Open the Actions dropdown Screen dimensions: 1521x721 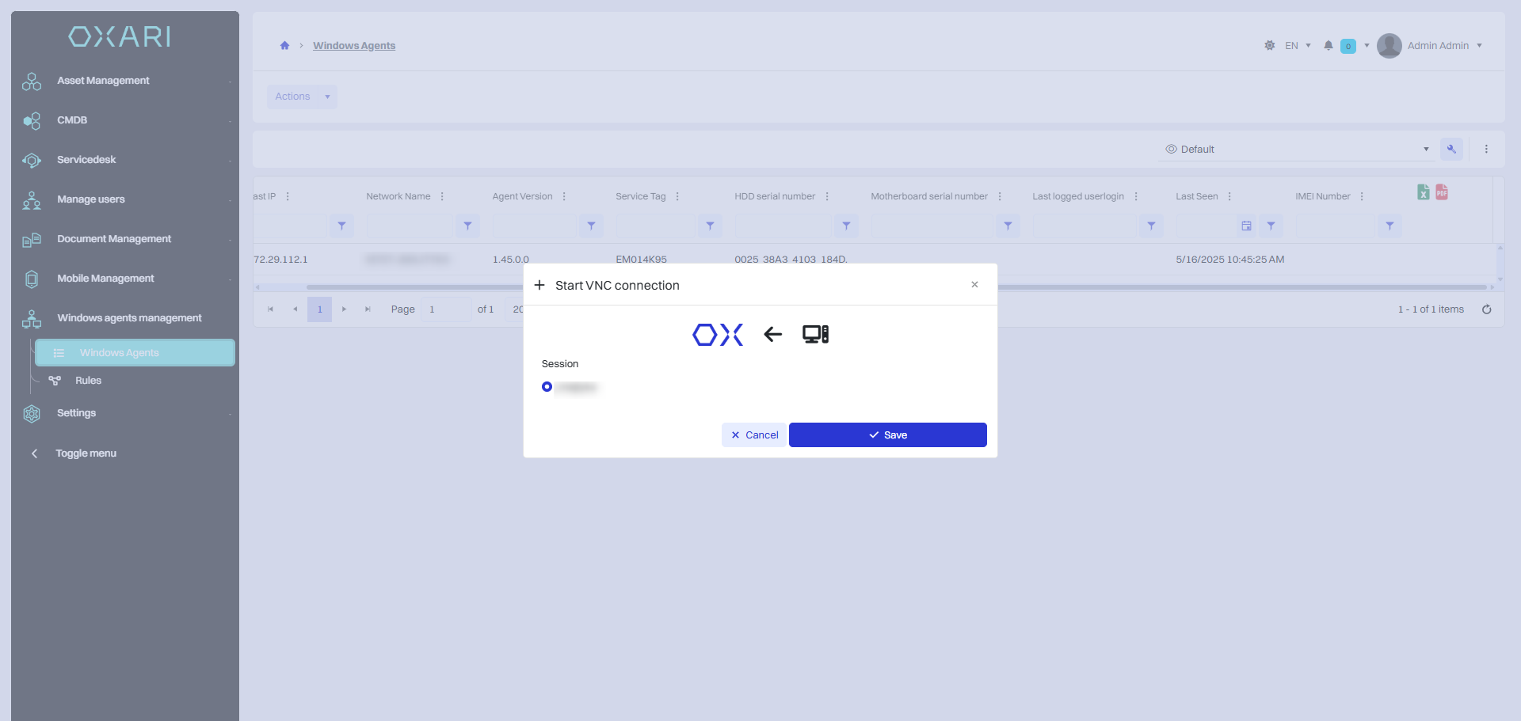click(x=302, y=97)
